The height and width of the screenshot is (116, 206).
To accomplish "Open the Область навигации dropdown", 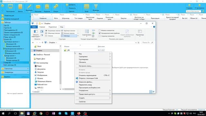I will click(36, 34).
